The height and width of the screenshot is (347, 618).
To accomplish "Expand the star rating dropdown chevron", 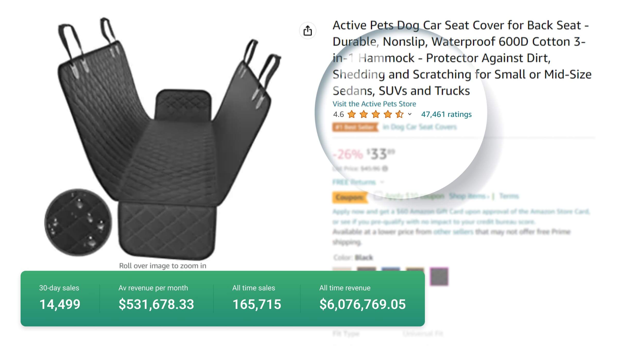I will click(x=410, y=114).
